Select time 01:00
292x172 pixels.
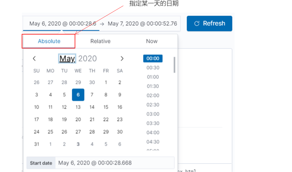point(153,77)
